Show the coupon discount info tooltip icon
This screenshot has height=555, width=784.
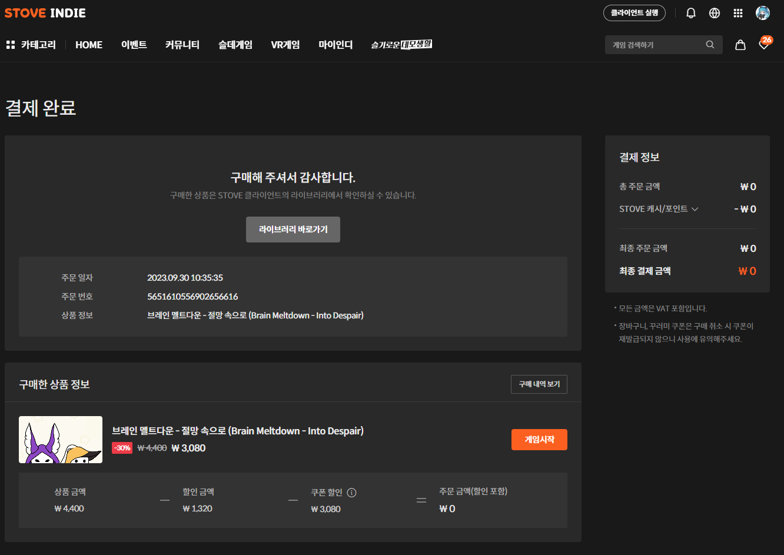point(351,493)
